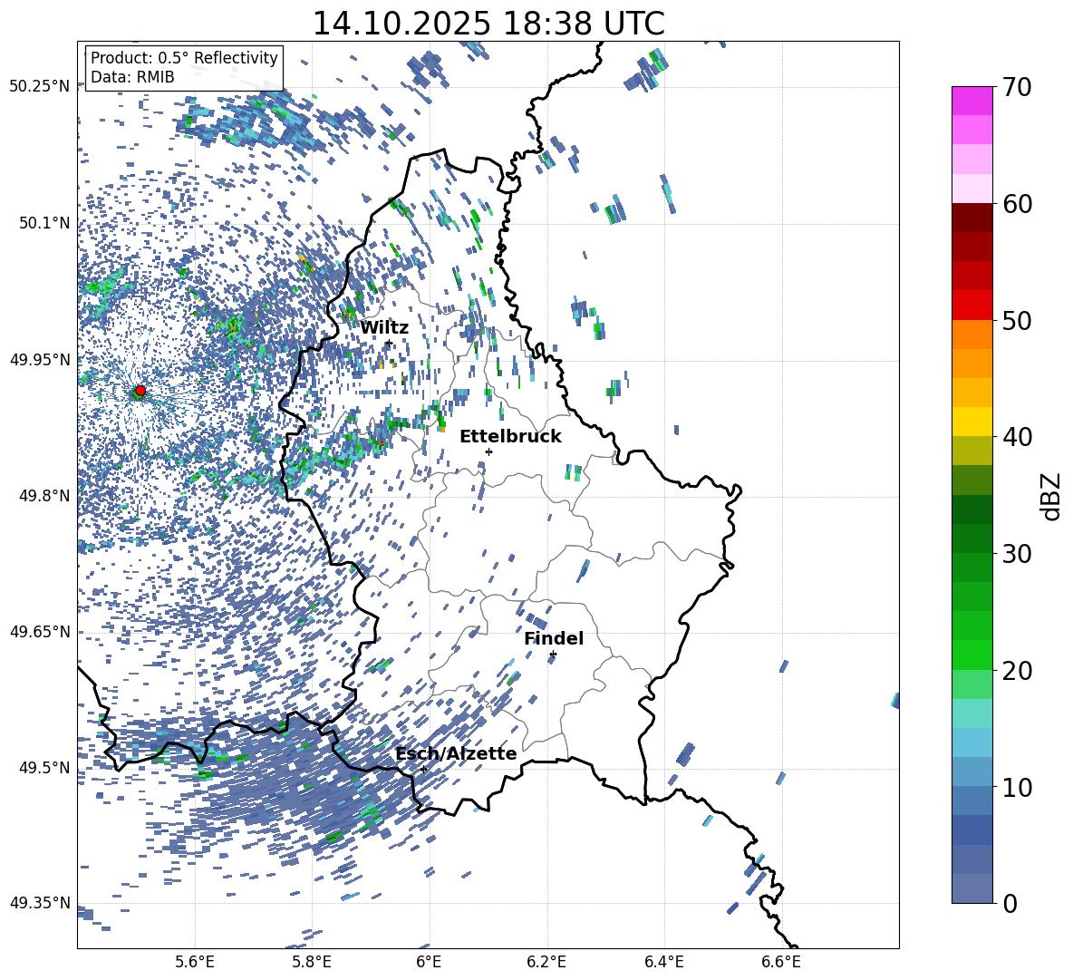Click the 49.35°N latitude label
The width and height of the screenshot is (1073, 980).
pyautogui.click(x=39, y=903)
